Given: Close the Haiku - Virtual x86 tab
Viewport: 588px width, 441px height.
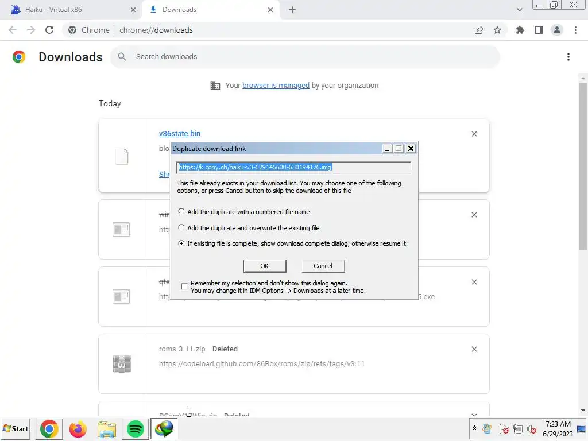Looking at the screenshot, I should pos(133,10).
